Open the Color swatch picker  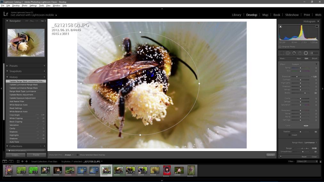tap(306, 125)
